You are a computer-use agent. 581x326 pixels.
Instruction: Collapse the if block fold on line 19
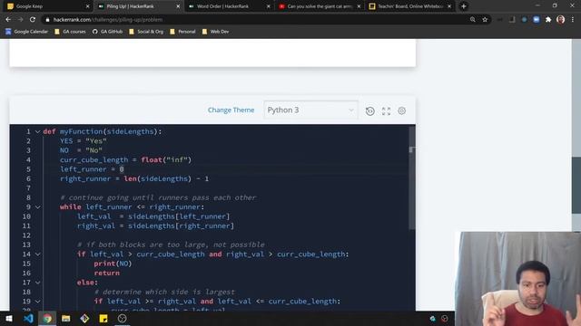tap(37, 302)
